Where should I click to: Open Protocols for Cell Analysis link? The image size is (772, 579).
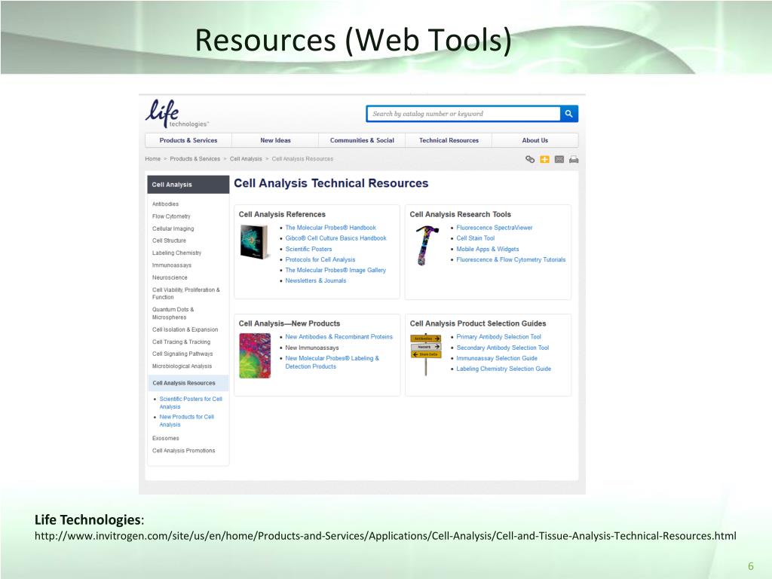[x=320, y=259]
